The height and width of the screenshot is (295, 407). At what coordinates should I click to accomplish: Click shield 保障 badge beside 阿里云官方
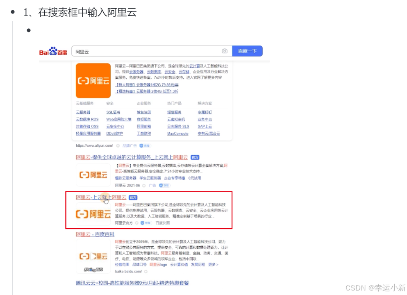(146, 223)
